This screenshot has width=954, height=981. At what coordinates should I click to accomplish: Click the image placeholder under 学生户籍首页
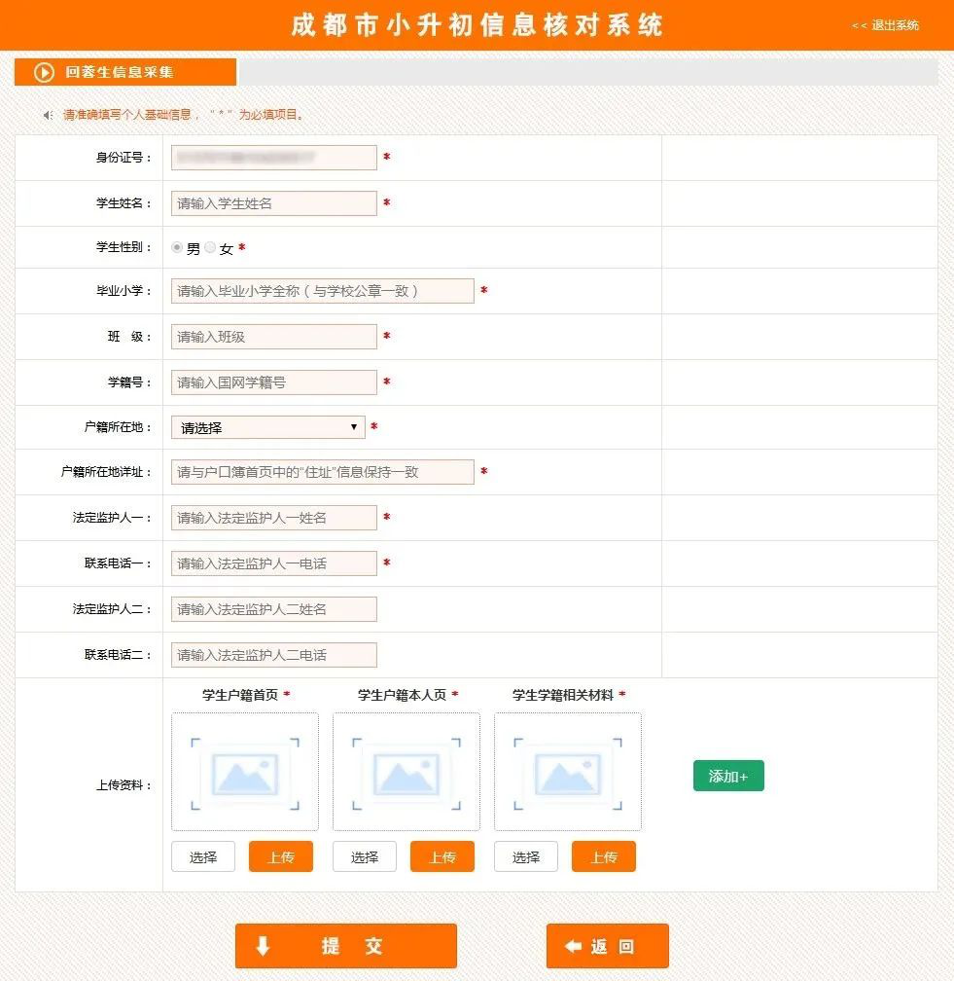(245, 772)
